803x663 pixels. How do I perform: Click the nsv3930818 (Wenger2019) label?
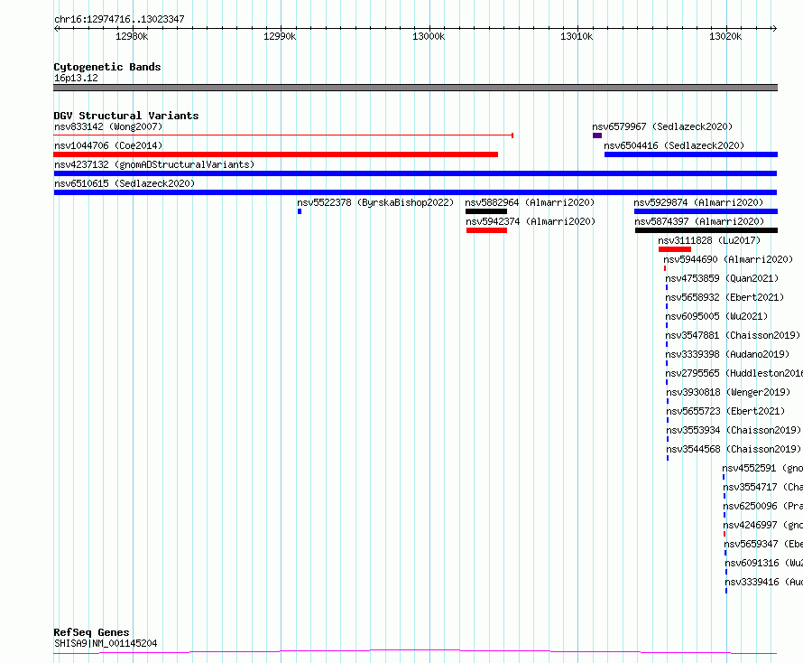point(728,392)
